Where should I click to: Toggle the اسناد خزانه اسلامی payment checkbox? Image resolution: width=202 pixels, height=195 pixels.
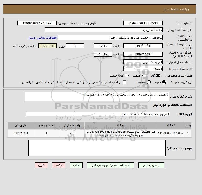coord(125,82)
